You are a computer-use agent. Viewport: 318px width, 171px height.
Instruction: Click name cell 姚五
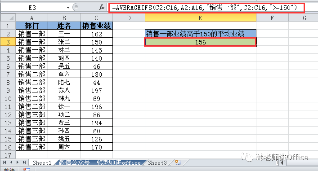pyautogui.click(x=64, y=139)
